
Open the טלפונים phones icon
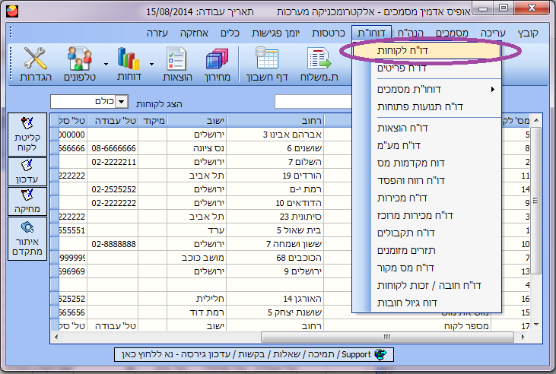click(x=79, y=64)
